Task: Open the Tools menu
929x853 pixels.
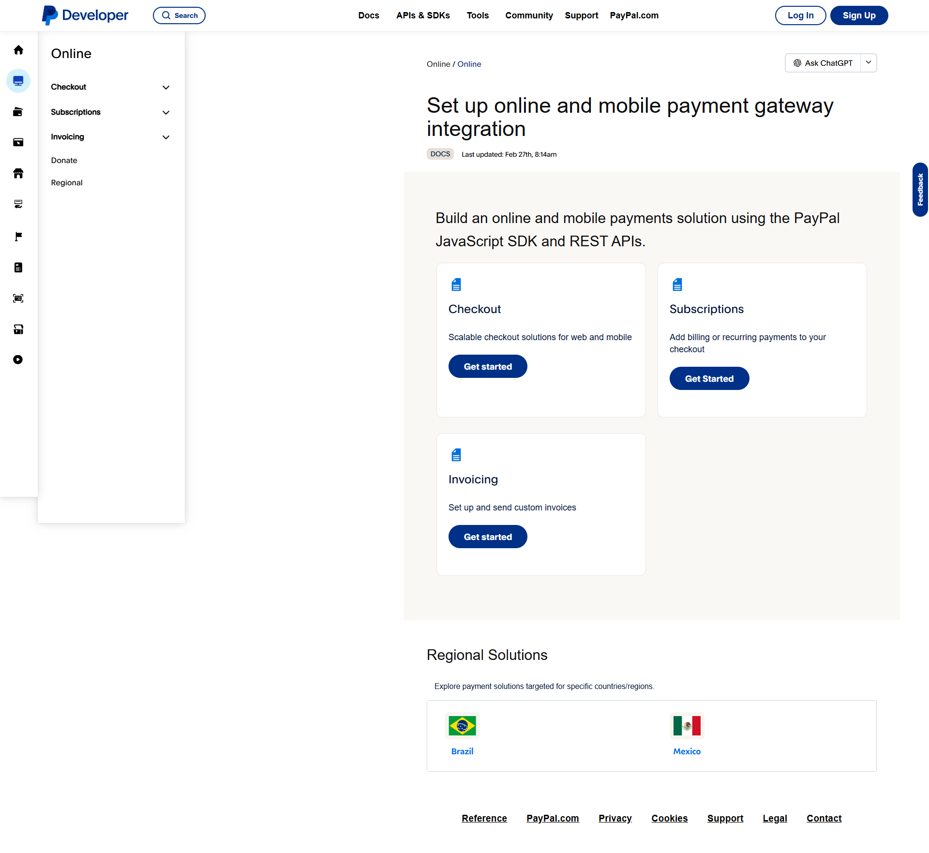Action: pyautogui.click(x=478, y=15)
